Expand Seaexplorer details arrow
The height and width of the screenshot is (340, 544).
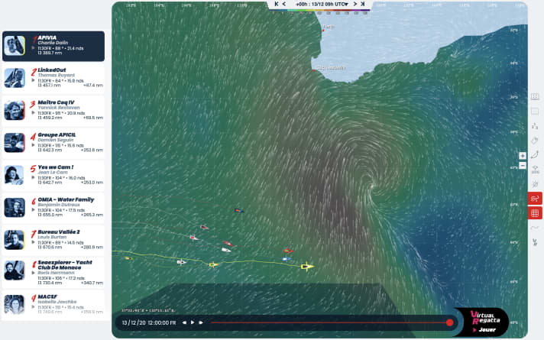(x=34, y=273)
